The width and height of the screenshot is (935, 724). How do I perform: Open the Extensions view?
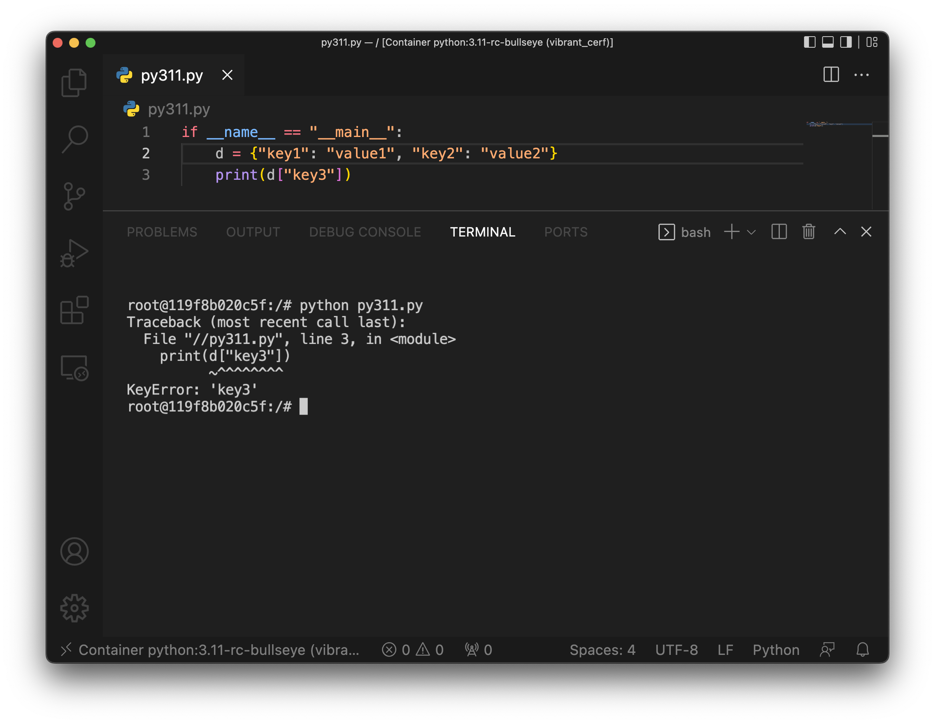click(x=74, y=310)
